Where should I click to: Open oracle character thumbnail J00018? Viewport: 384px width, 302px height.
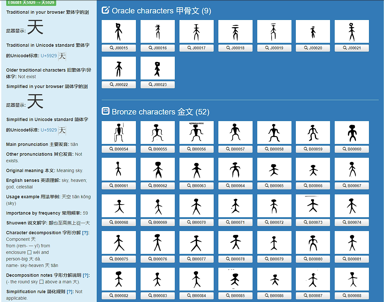235,31
